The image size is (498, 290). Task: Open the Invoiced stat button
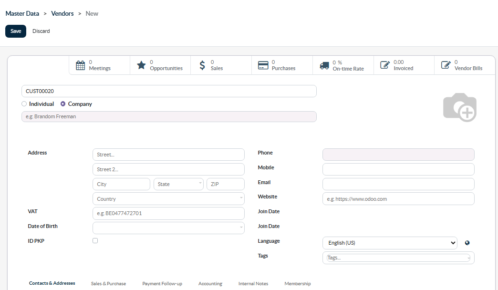(x=404, y=65)
